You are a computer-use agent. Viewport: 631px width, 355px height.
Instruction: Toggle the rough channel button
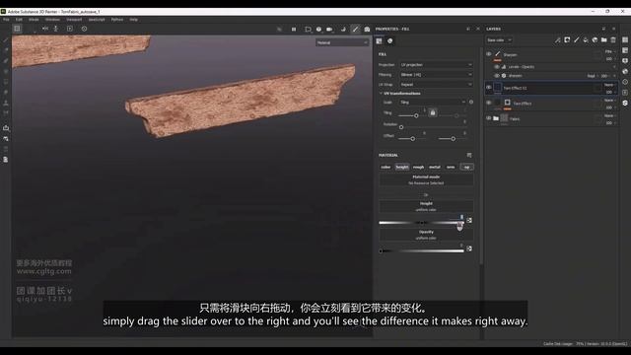click(x=418, y=167)
